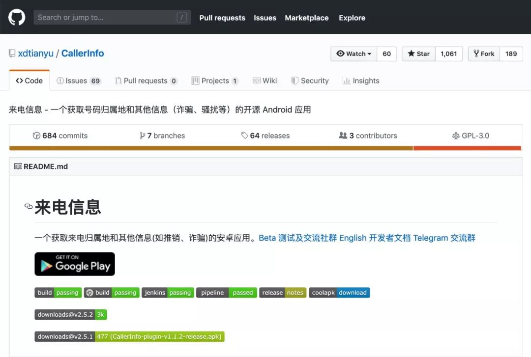Fork the CallerInfo repository
This screenshot has width=531, height=357.
[x=484, y=54]
